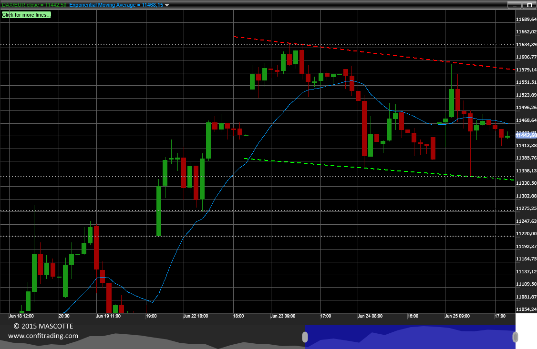Select the Exponential Moving Average = 11468,15 legend label

[x=116, y=5]
